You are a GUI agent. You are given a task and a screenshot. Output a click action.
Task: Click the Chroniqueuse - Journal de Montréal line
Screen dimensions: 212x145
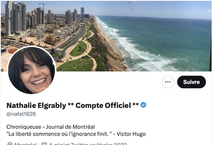[51, 127]
